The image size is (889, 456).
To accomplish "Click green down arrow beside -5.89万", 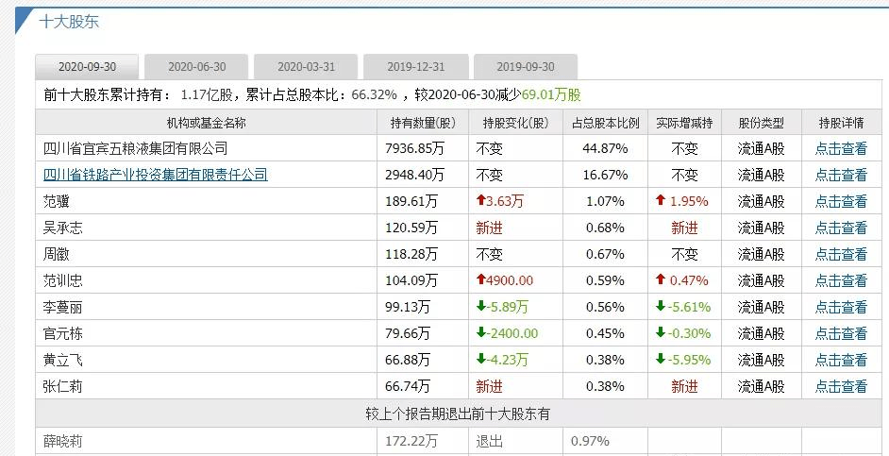I will 481,307.
